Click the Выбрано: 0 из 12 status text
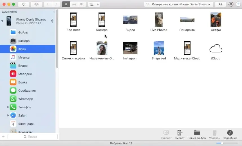 (x=121, y=143)
